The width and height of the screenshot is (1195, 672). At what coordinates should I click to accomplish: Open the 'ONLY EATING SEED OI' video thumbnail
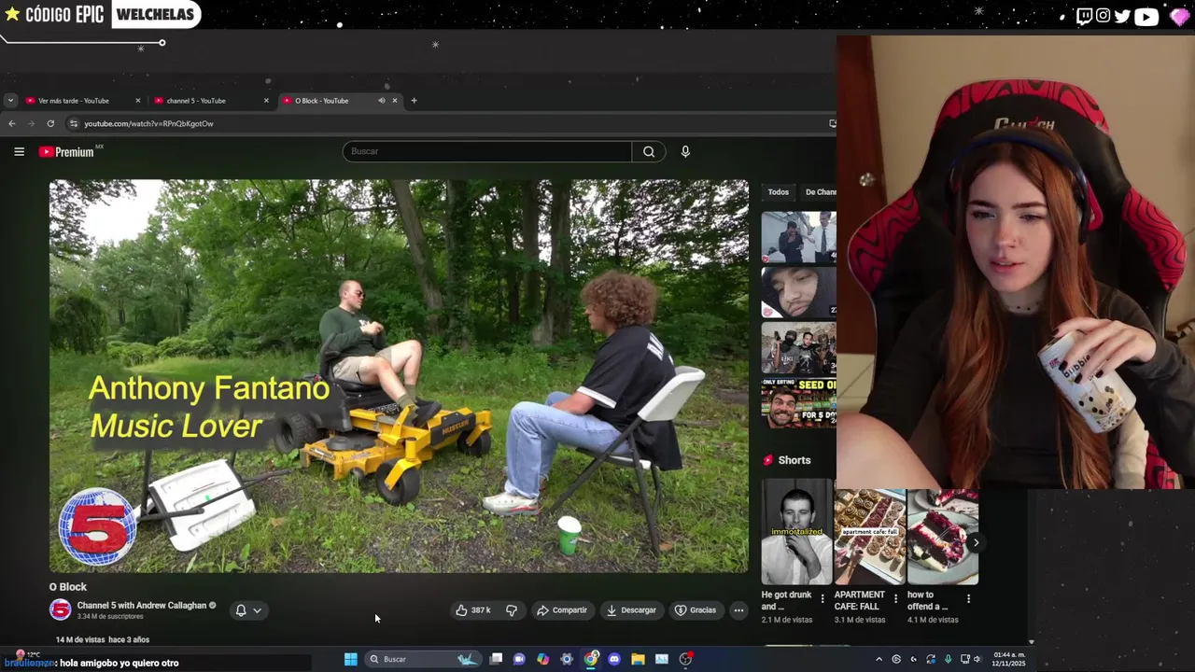(798, 403)
